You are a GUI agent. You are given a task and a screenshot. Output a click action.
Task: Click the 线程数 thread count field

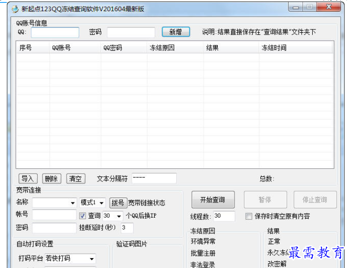224,216
